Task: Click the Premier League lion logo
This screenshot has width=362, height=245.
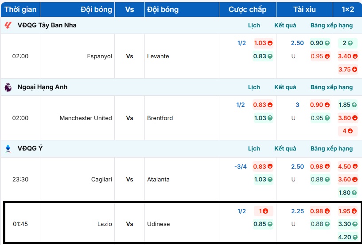Action: pyautogui.click(x=8, y=87)
